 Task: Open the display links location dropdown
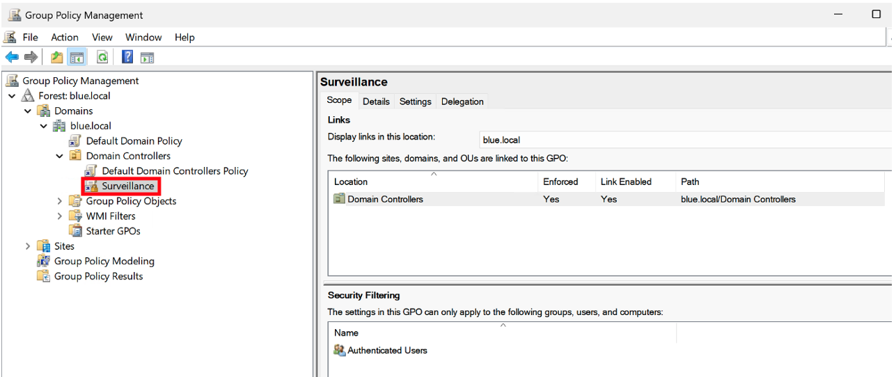pyautogui.click(x=682, y=140)
